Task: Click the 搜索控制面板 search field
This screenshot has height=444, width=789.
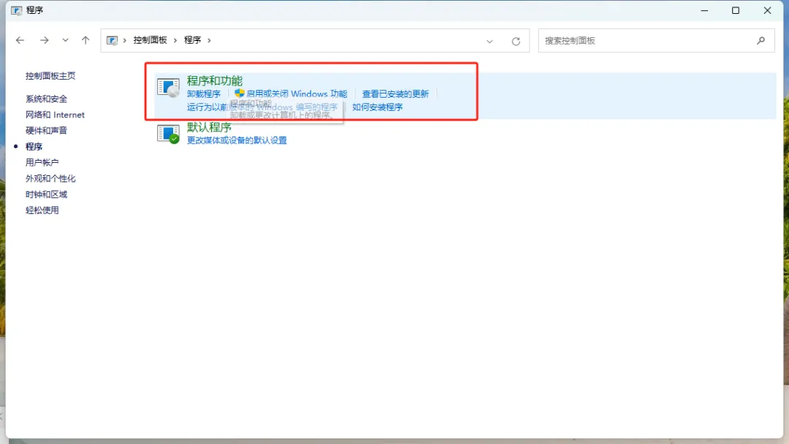Action: pyautogui.click(x=656, y=40)
